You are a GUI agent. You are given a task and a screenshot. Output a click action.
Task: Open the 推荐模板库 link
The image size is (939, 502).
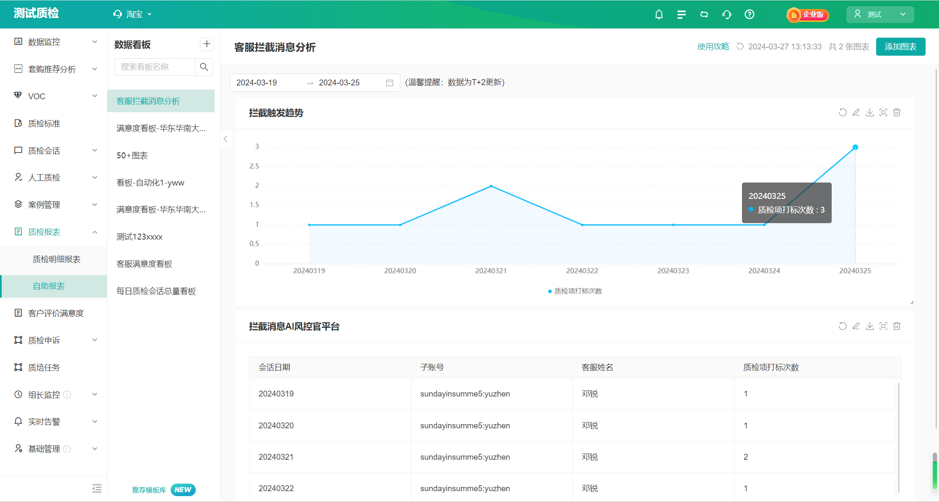(x=149, y=490)
